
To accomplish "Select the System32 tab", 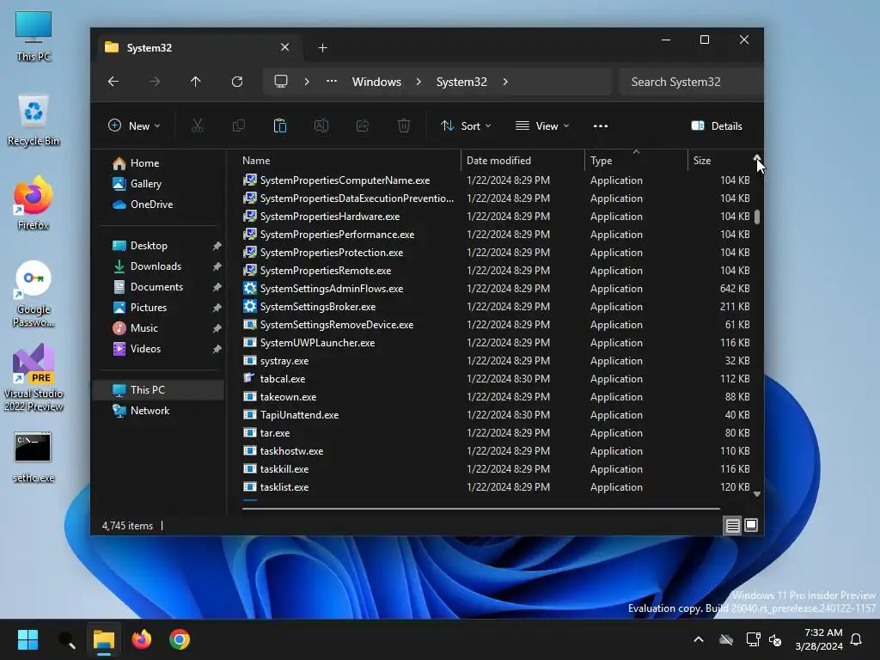I will click(x=200, y=48).
